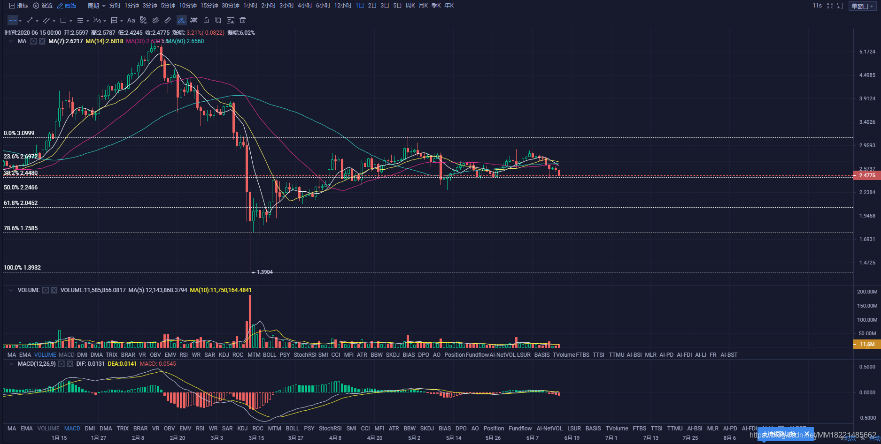The width and height of the screenshot is (881, 444).
Task: Collapse the MACD panel chevron
Action: pos(11,364)
